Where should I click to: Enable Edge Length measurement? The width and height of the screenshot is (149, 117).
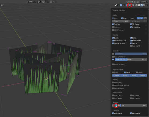point(113,95)
